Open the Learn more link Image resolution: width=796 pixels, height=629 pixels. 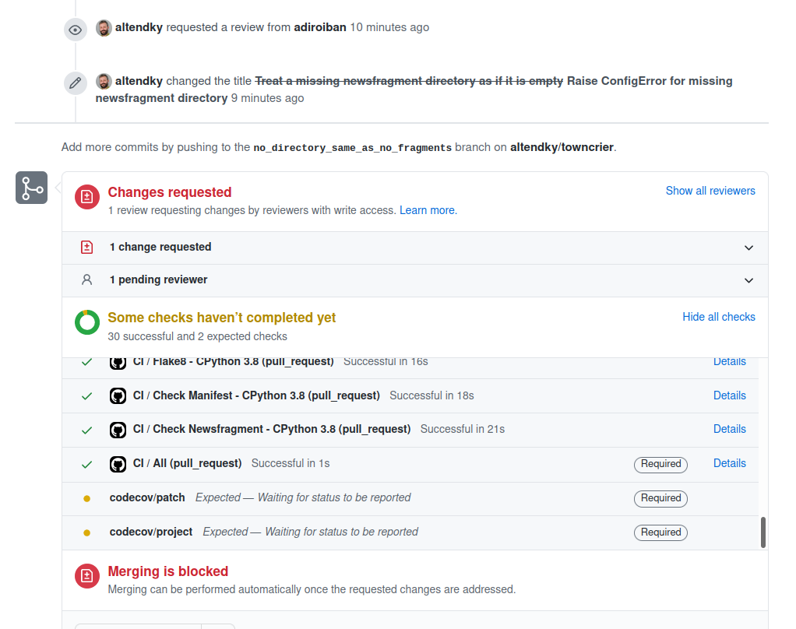coord(428,210)
